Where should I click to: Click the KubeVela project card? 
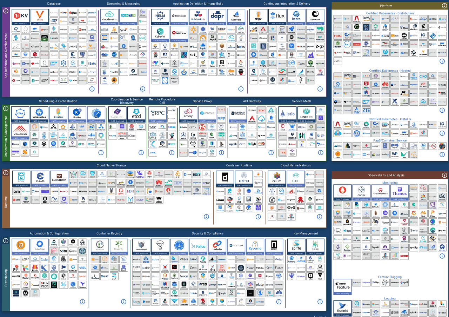236,17
